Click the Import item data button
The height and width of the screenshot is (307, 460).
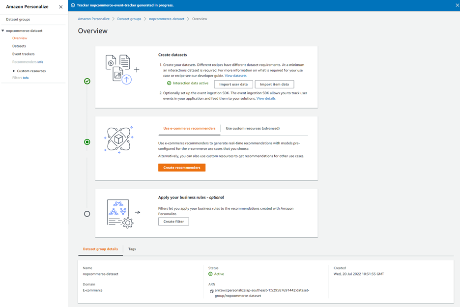coord(274,84)
